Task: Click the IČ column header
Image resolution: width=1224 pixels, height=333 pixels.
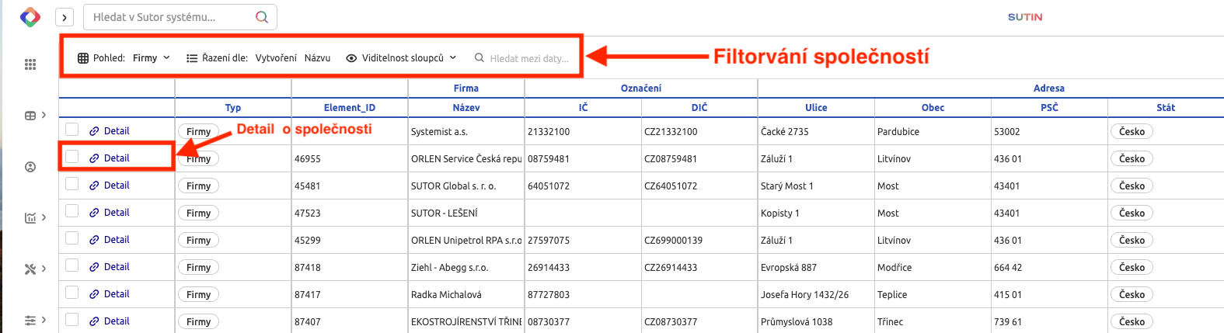Action: pos(583,108)
